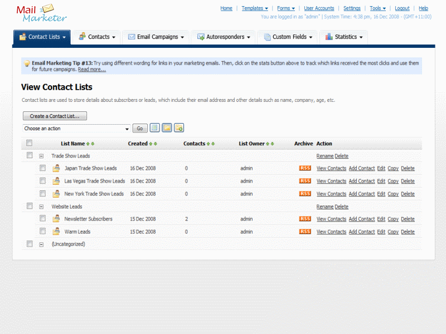Click the folder view mode icon

pyautogui.click(x=167, y=128)
